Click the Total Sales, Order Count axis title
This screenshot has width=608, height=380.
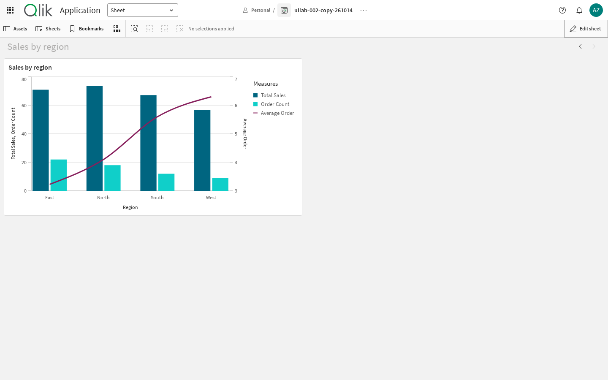point(13,133)
